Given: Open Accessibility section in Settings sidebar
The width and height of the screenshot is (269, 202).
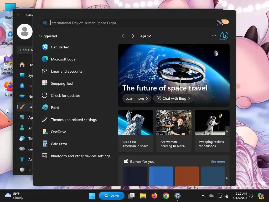Looking at the screenshot, I should (25, 160).
